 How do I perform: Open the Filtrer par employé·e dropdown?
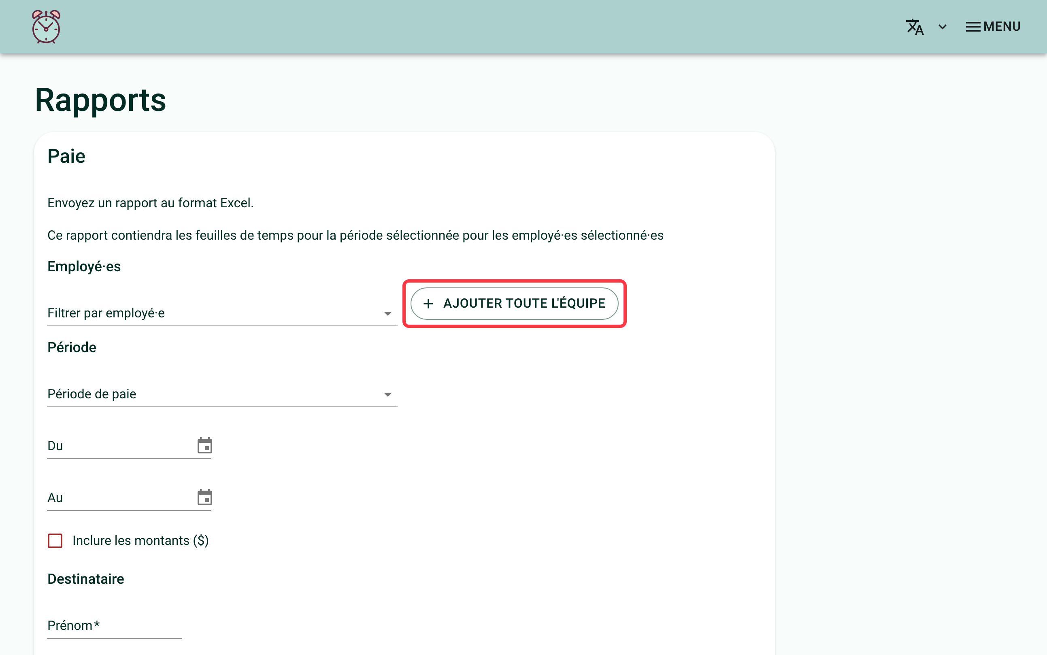(222, 313)
